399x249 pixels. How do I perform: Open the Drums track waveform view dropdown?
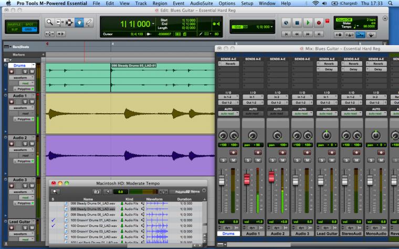(x=22, y=78)
